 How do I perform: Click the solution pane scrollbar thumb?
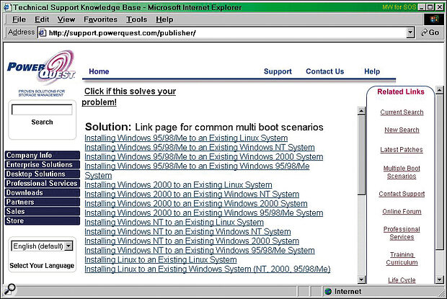[x=361, y=155]
